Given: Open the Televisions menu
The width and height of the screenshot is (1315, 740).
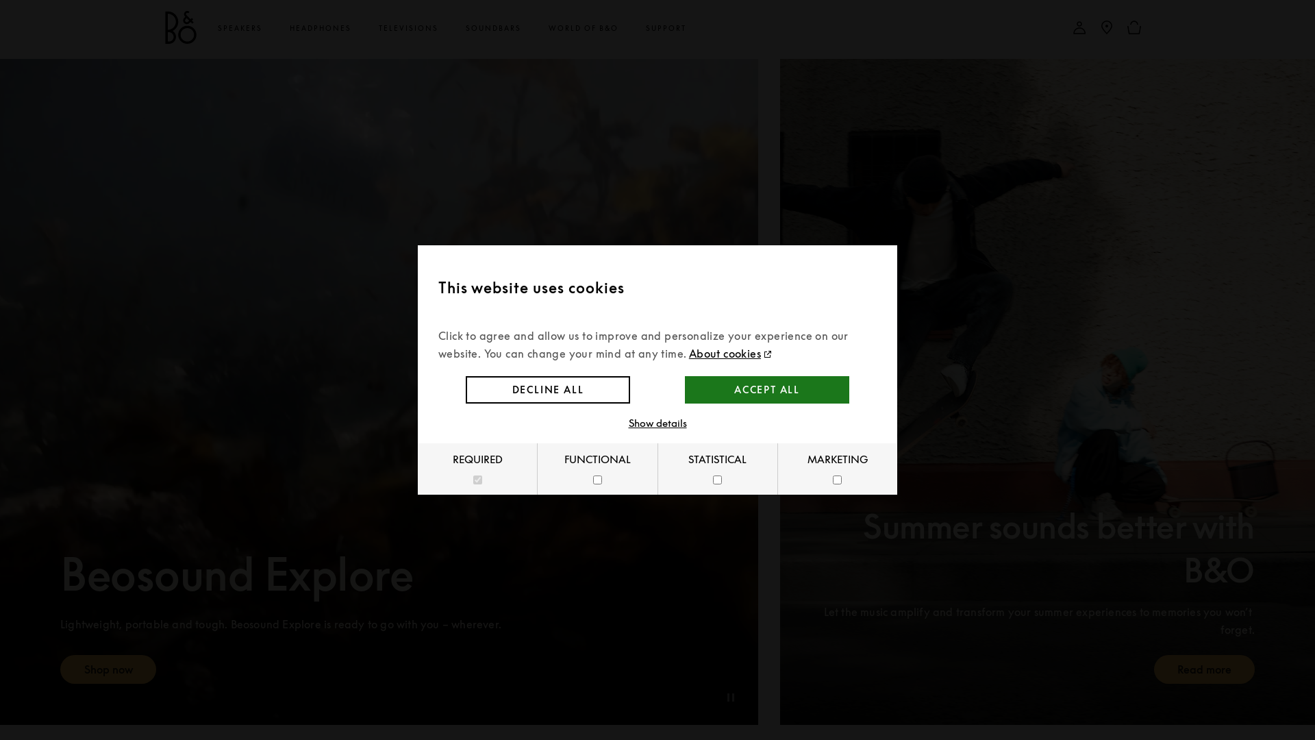Looking at the screenshot, I should [x=408, y=29].
